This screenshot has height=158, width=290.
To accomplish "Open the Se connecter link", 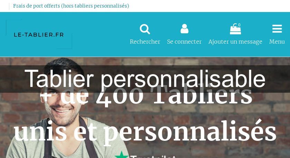I will pyautogui.click(x=184, y=42).
